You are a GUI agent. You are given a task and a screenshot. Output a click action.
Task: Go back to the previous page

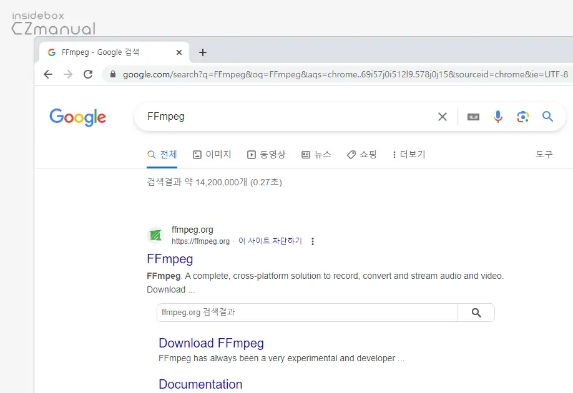(48, 74)
